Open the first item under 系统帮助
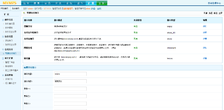The image size is (224, 110). click(x=9, y=79)
